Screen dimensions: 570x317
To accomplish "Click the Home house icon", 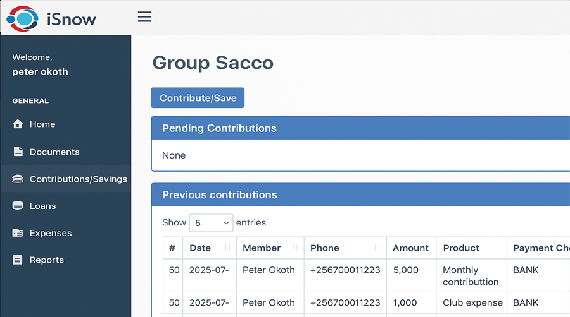I will pos(18,124).
